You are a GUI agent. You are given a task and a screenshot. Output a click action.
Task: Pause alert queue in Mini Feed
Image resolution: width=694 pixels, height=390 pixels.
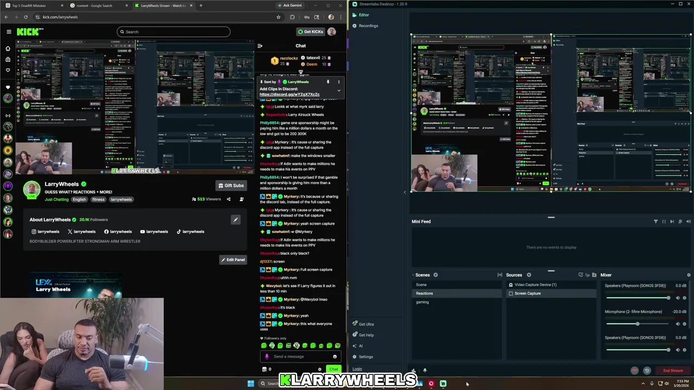[664, 222]
